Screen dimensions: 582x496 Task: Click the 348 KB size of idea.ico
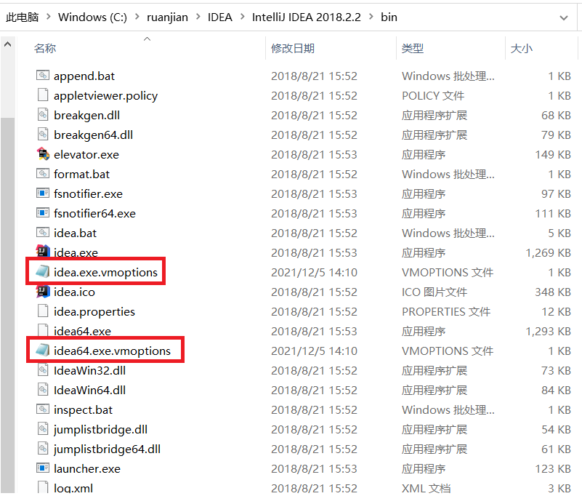click(x=553, y=292)
